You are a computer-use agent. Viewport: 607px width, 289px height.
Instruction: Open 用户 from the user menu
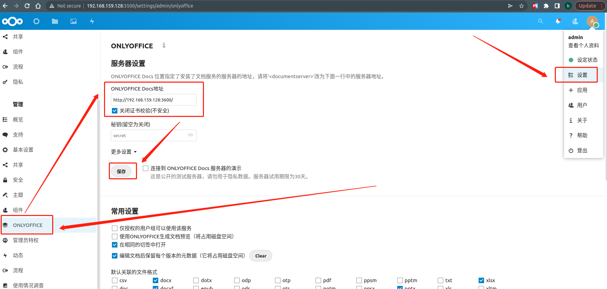point(583,105)
